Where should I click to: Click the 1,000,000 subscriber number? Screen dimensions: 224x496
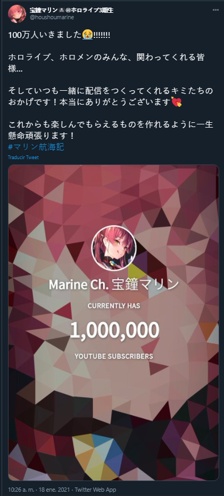tap(114, 329)
